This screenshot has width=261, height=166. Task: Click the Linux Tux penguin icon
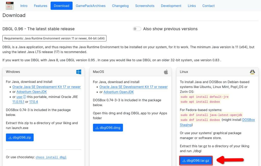[x=252, y=72]
